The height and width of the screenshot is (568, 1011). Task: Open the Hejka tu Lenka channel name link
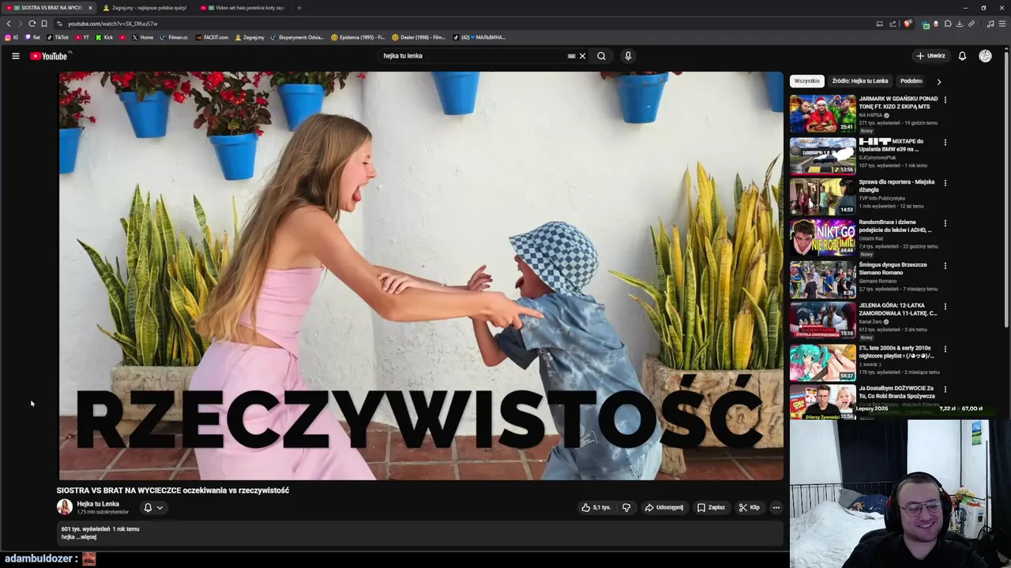click(x=98, y=504)
